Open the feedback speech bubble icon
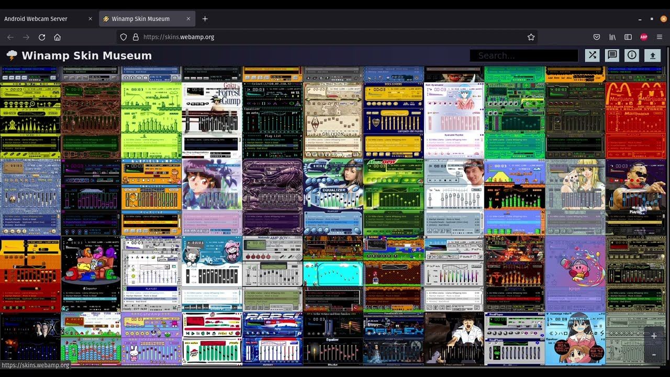Image resolution: width=670 pixels, height=377 pixels. point(612,56)
